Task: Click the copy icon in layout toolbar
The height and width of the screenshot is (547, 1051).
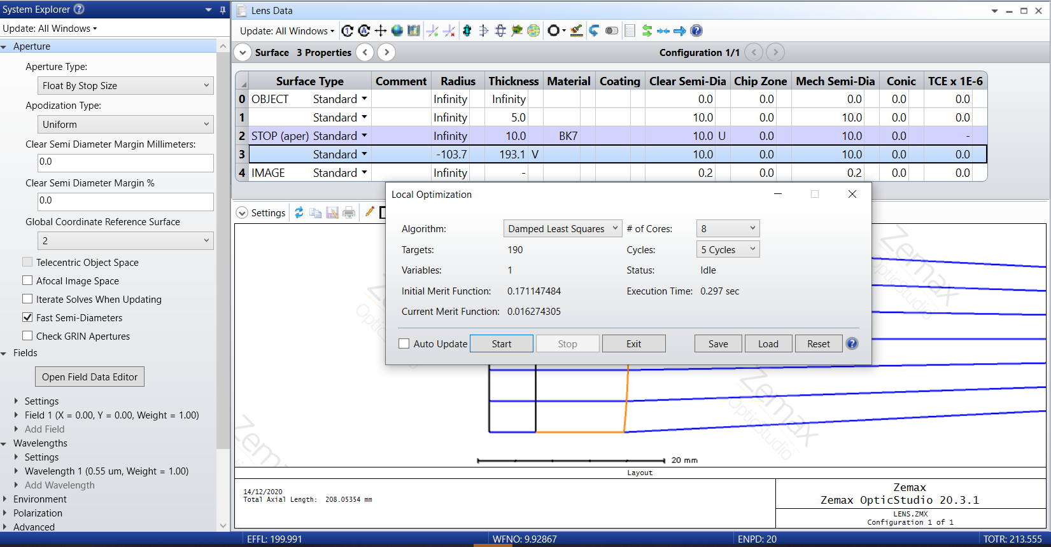Action: point(316,213)
